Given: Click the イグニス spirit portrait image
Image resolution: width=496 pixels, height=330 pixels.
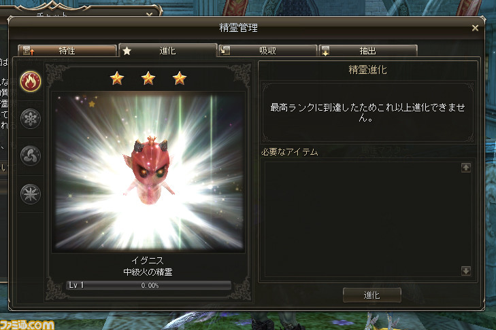Looking at the screenshot, I should [148, 172].
